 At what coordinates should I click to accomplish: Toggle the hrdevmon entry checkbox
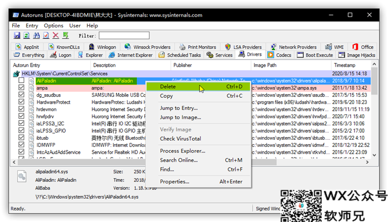point(22,109)
